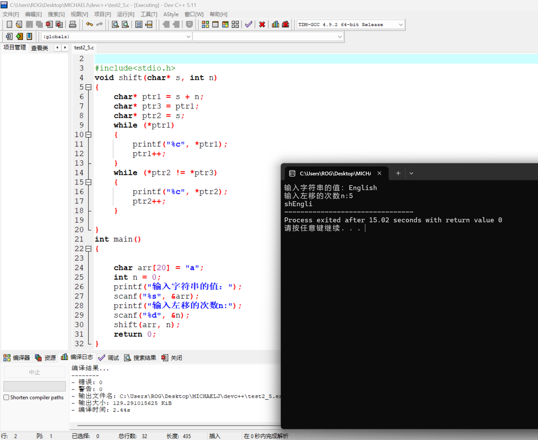
Task: Click the Undo arrow icon
Action: click(x=89, y=24)
